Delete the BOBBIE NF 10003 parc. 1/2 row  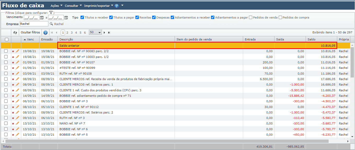click(x=13, y=57)
